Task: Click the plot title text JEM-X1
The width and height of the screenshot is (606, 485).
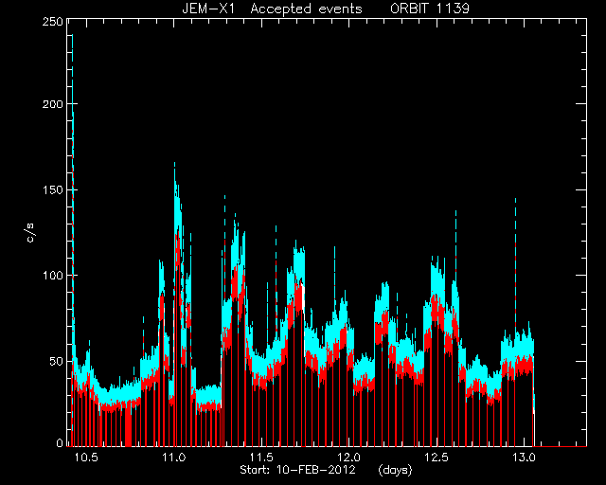Action: (208, 9)
